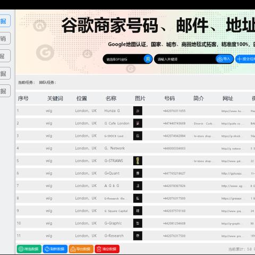Click the 当前任务 label

[27, 82]
